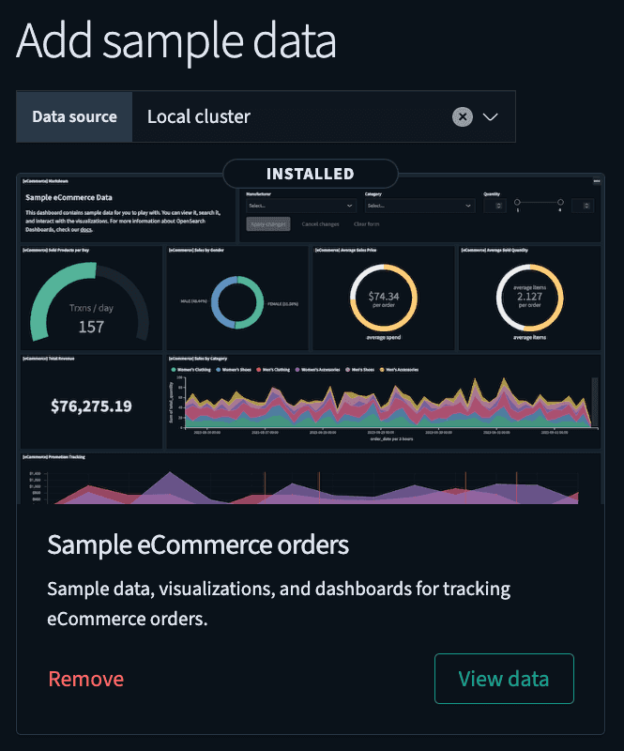Open View data for eCommerce orders
The height and width of the screenshot is (751, 624).
pos(504,679)
